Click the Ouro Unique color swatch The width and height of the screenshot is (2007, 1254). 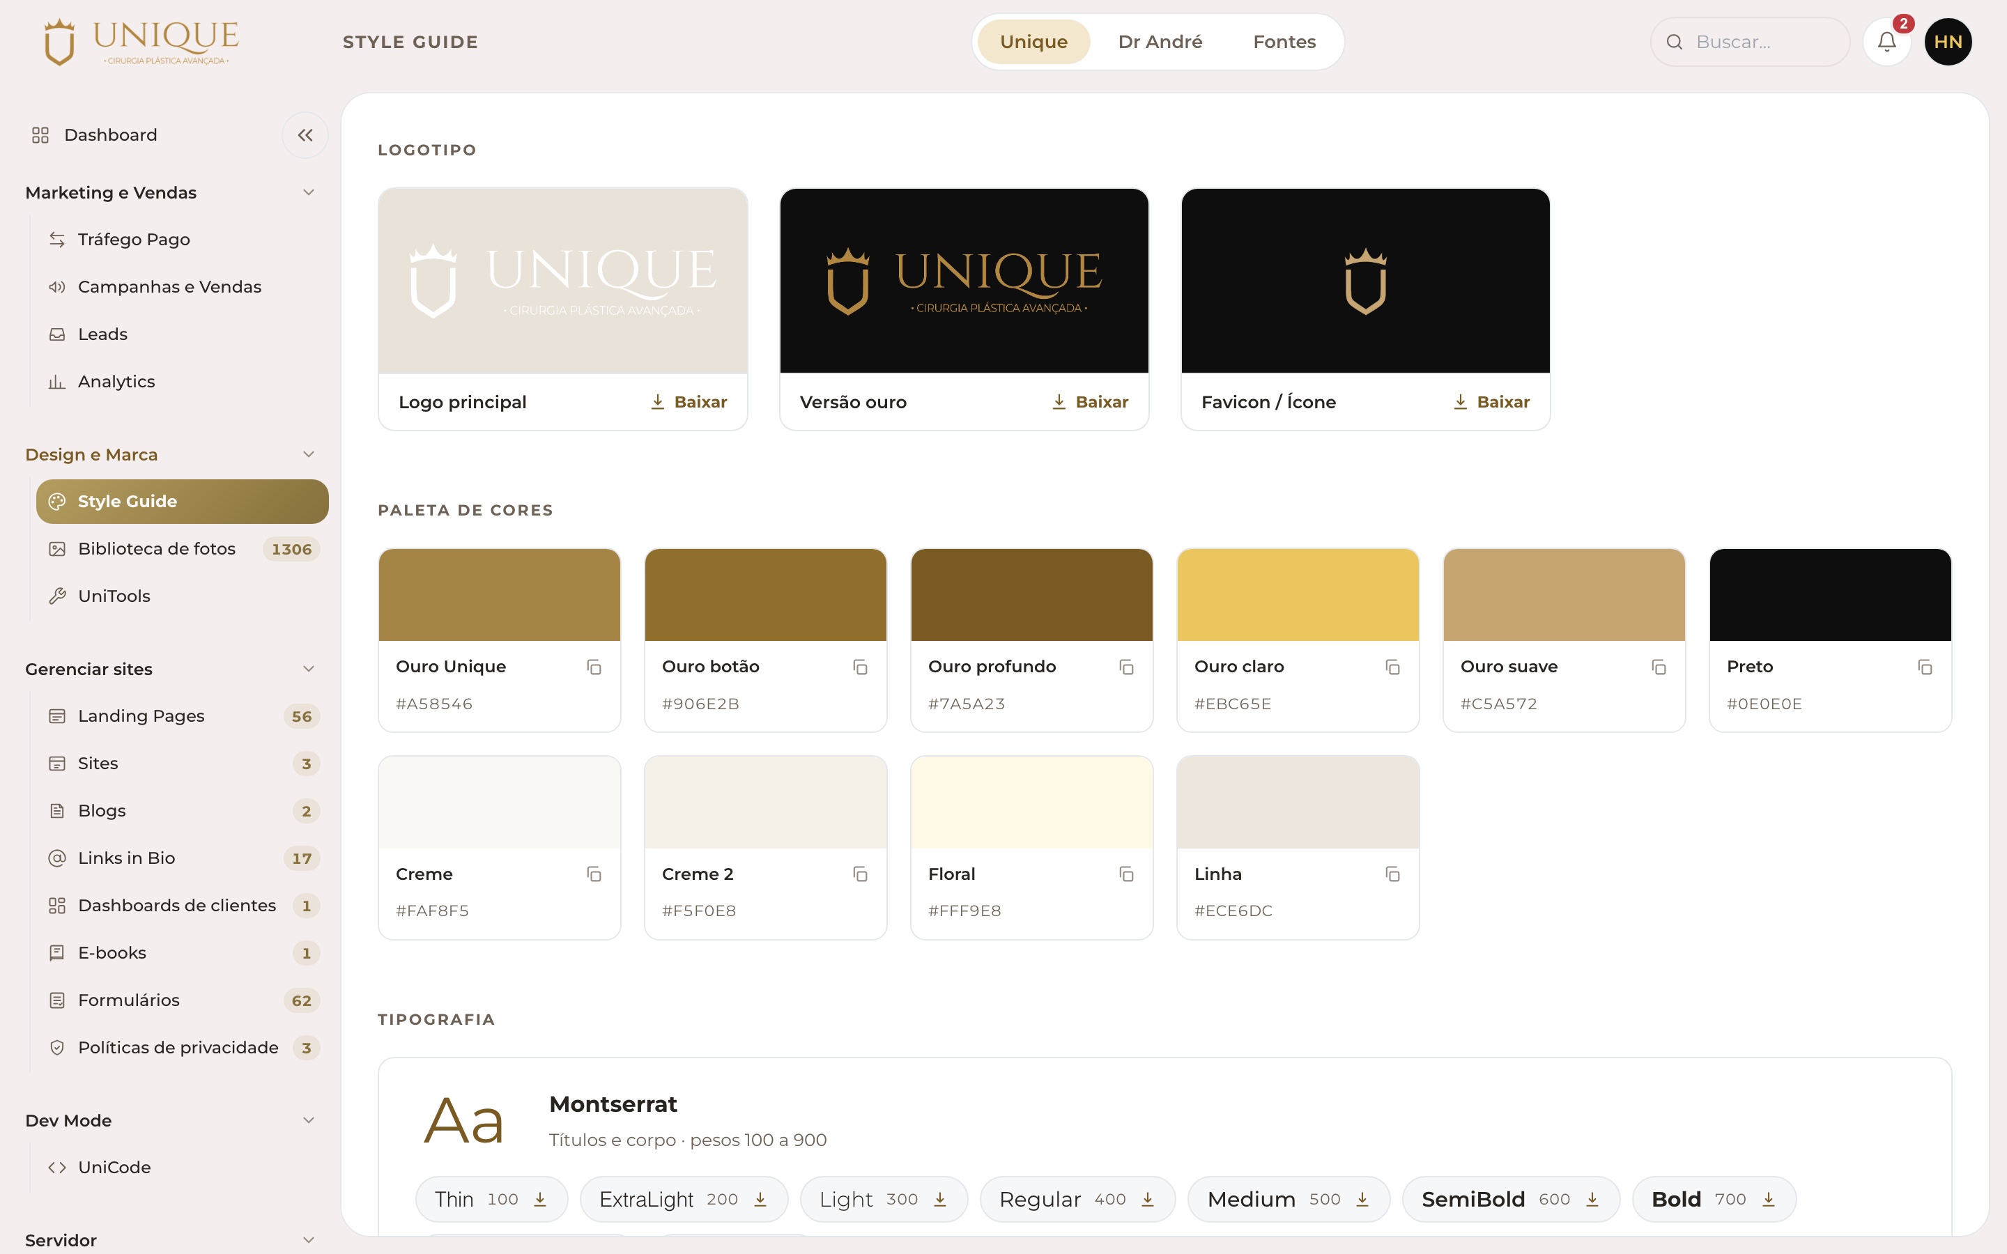499,595
